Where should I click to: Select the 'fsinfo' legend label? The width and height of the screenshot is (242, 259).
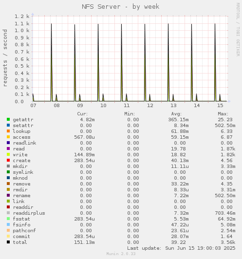pyautogui.click(x=21, y=224)
